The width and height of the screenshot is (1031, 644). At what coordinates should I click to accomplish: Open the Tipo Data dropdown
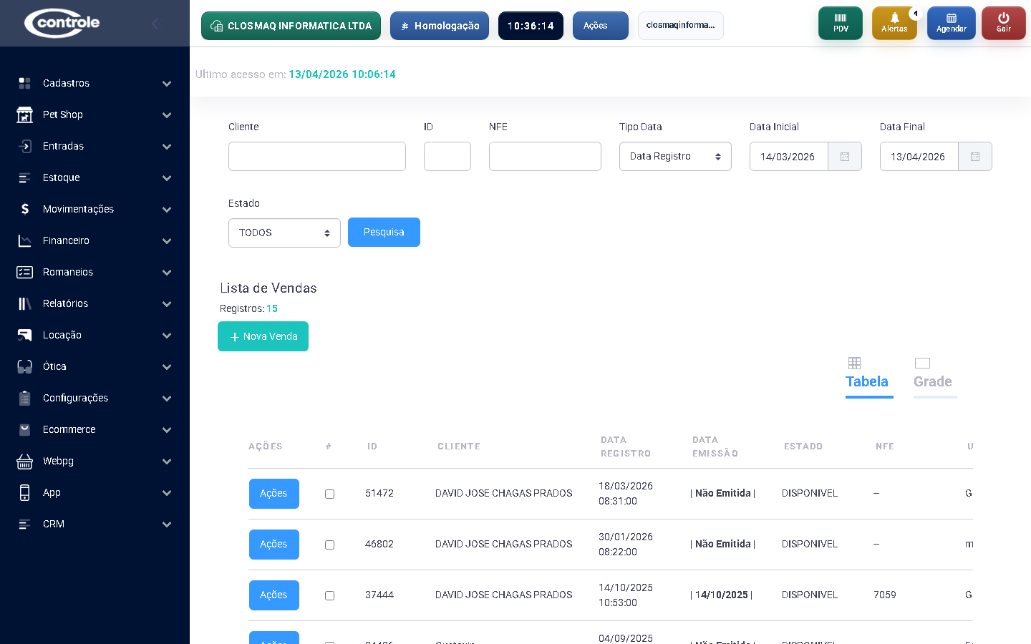pyautogui.click(x=674, y=157)
